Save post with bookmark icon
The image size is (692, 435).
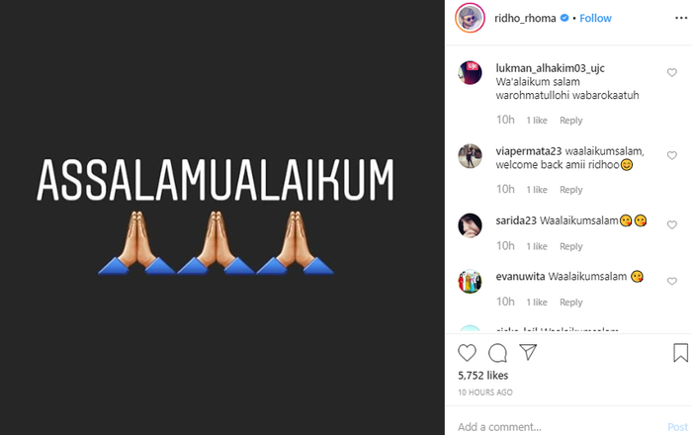point(680,353)
